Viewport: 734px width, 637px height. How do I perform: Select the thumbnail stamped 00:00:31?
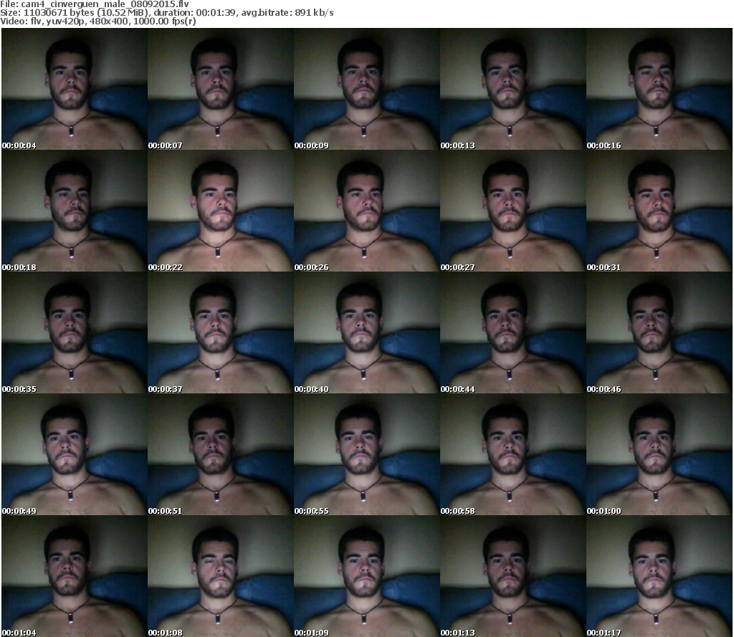tap(659, 211)
